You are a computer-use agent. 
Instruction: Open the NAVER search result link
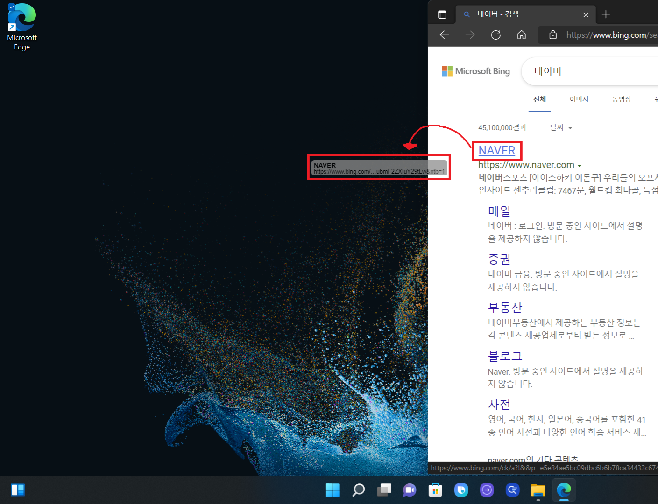(497, 150)
